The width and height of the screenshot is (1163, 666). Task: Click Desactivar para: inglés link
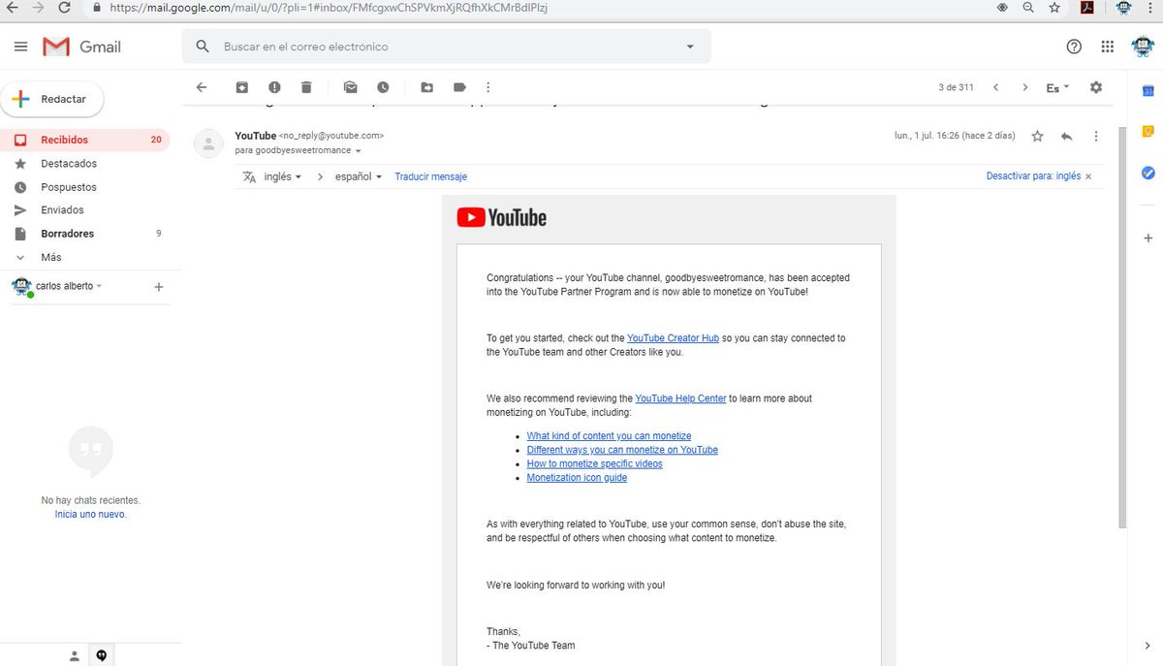click(1033, 176)
